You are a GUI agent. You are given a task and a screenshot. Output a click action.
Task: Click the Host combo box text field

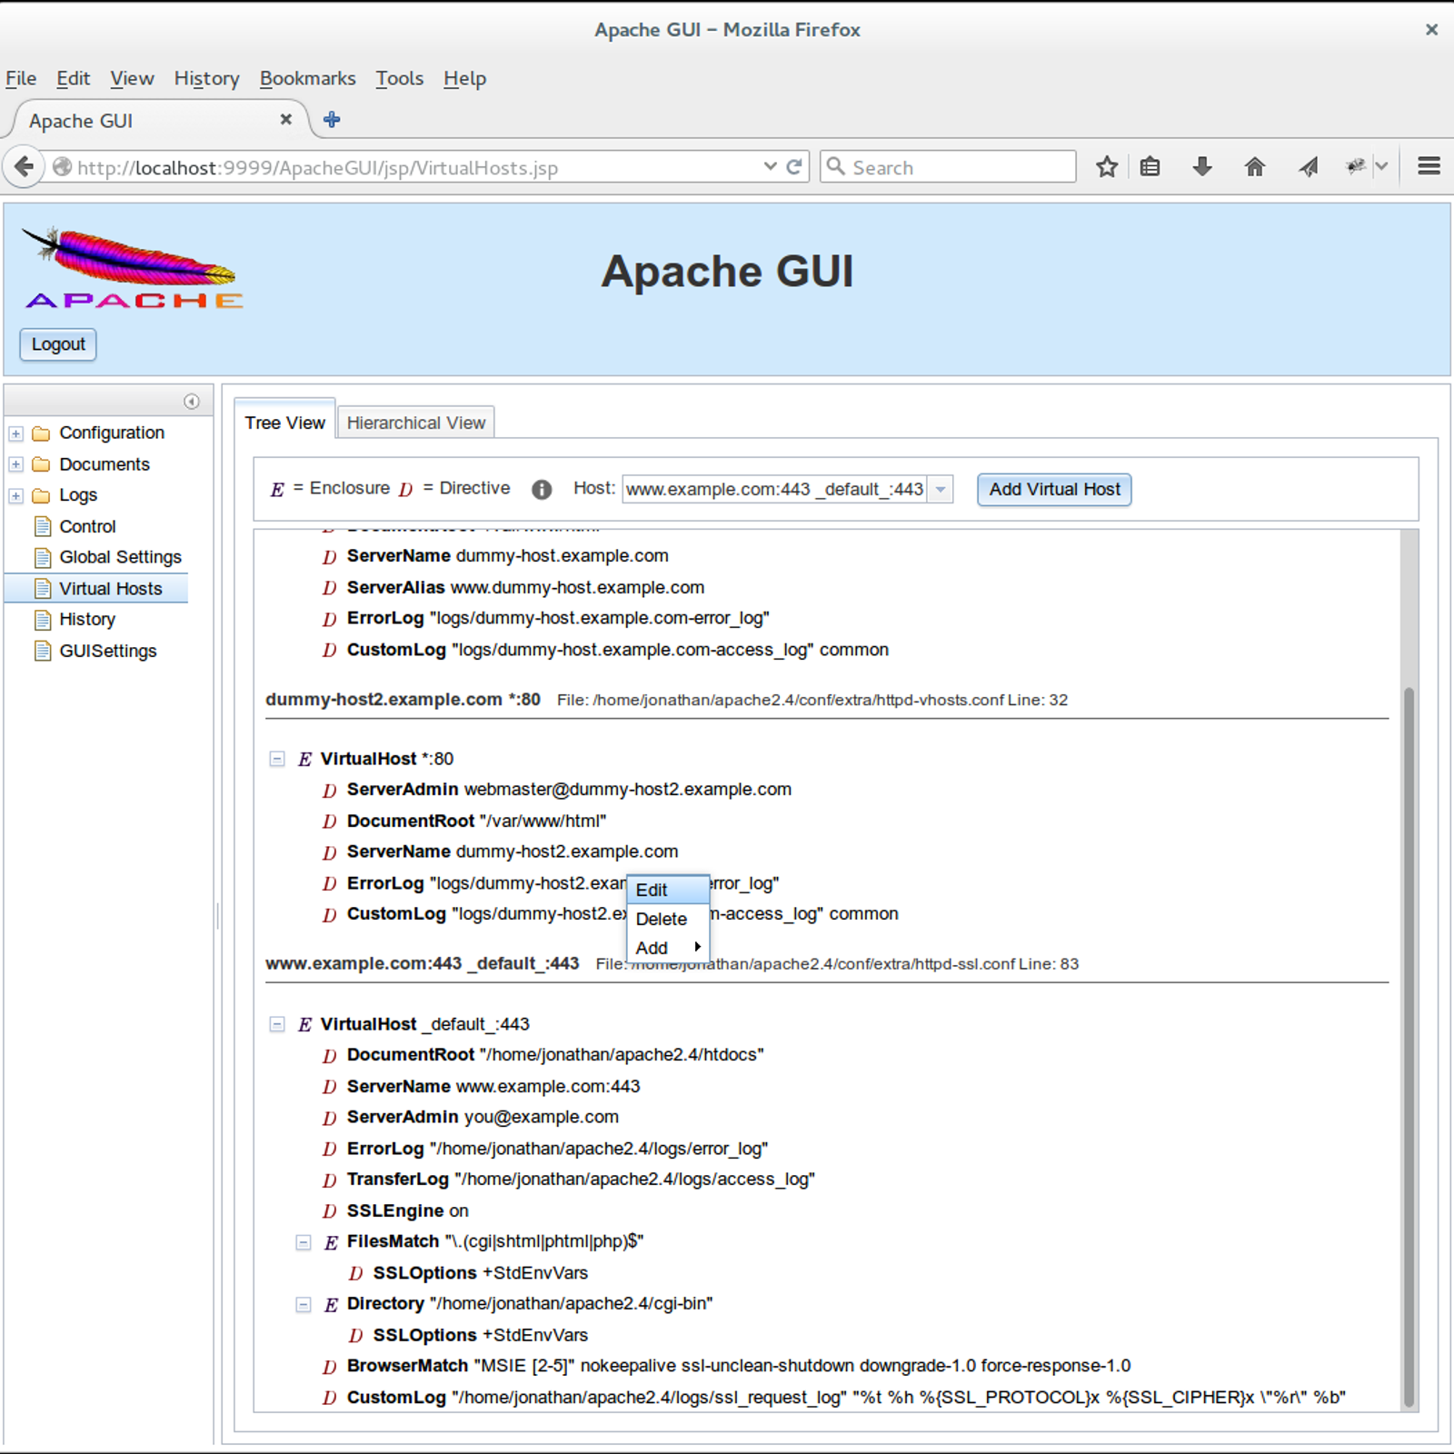click(774, 490)
